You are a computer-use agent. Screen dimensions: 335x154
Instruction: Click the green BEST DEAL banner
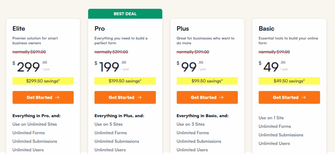[125, 14]
